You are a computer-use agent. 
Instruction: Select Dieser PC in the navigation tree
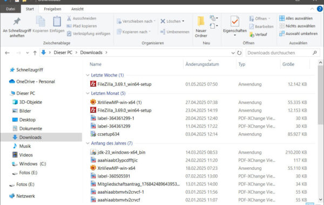click(x=25, y=93)
